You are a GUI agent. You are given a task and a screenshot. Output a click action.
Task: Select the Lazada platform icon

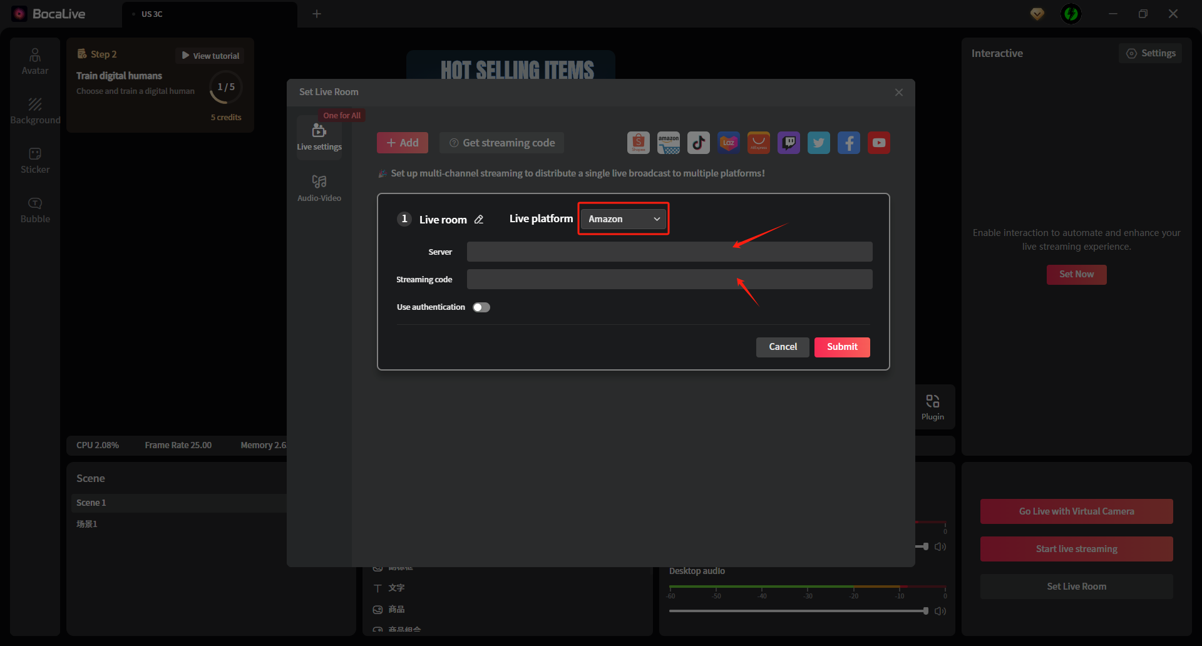(x=728, y=143)
